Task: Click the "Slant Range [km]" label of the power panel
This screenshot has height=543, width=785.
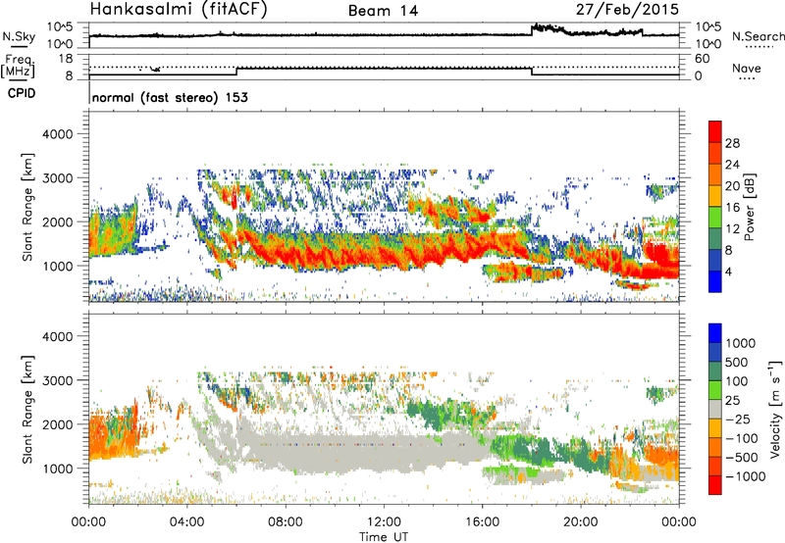Action: click(27, 207)
